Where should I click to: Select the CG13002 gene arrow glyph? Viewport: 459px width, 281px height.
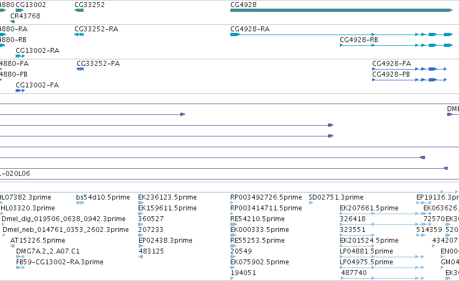(x=19, y=10)
